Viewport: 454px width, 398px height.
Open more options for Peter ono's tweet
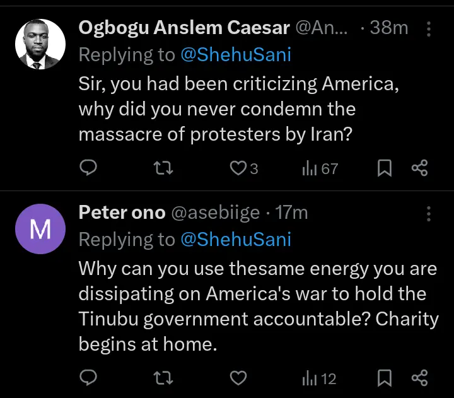(429, 213)
